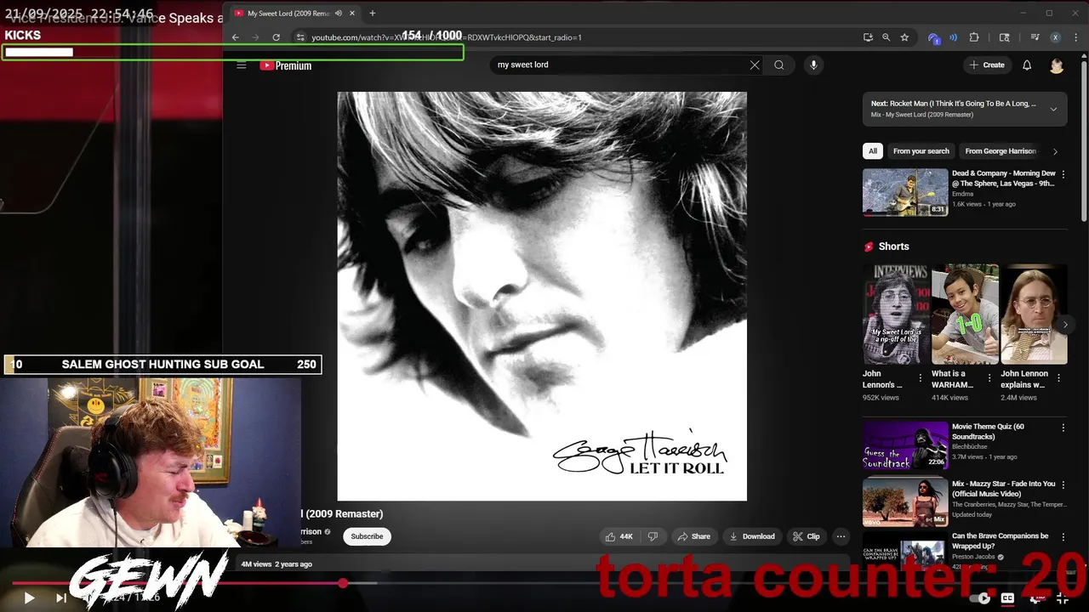Toggle closed captions CC
Viewport: 1089px width, 612px height.
click(x=1007, y=598)
